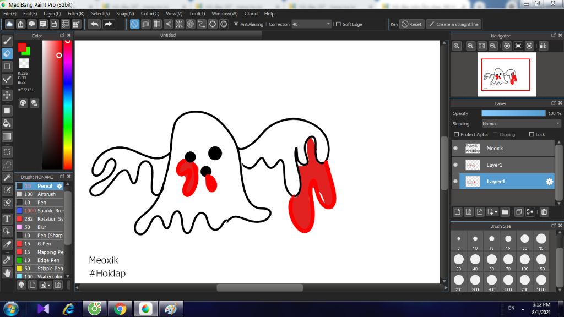Viewport: 564px width, 317px height.
Task: Select the Lasso selection tool
Action: click(7, 165)
